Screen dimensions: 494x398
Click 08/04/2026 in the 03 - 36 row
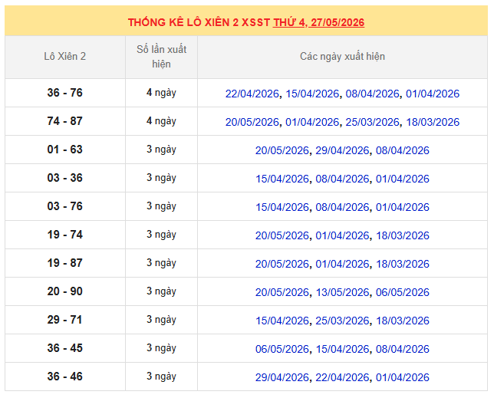[342, 179]
